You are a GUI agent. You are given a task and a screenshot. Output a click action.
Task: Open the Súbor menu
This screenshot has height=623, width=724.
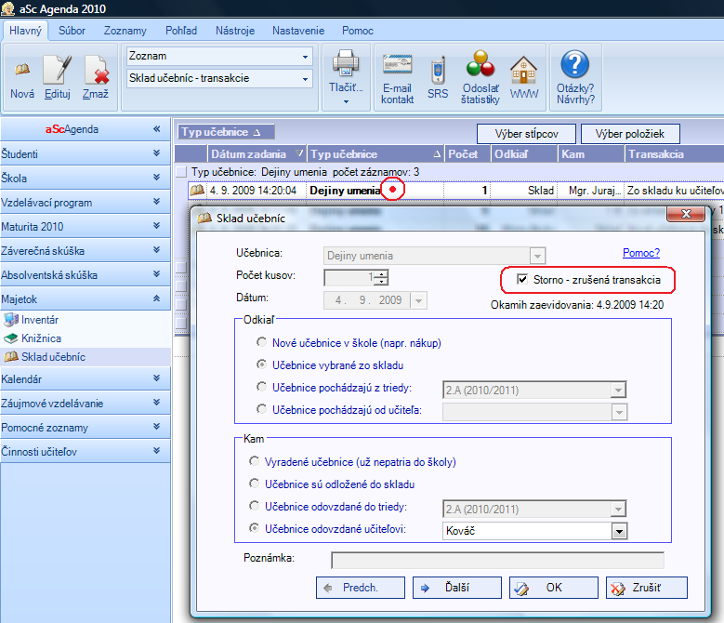pos(72,31)
